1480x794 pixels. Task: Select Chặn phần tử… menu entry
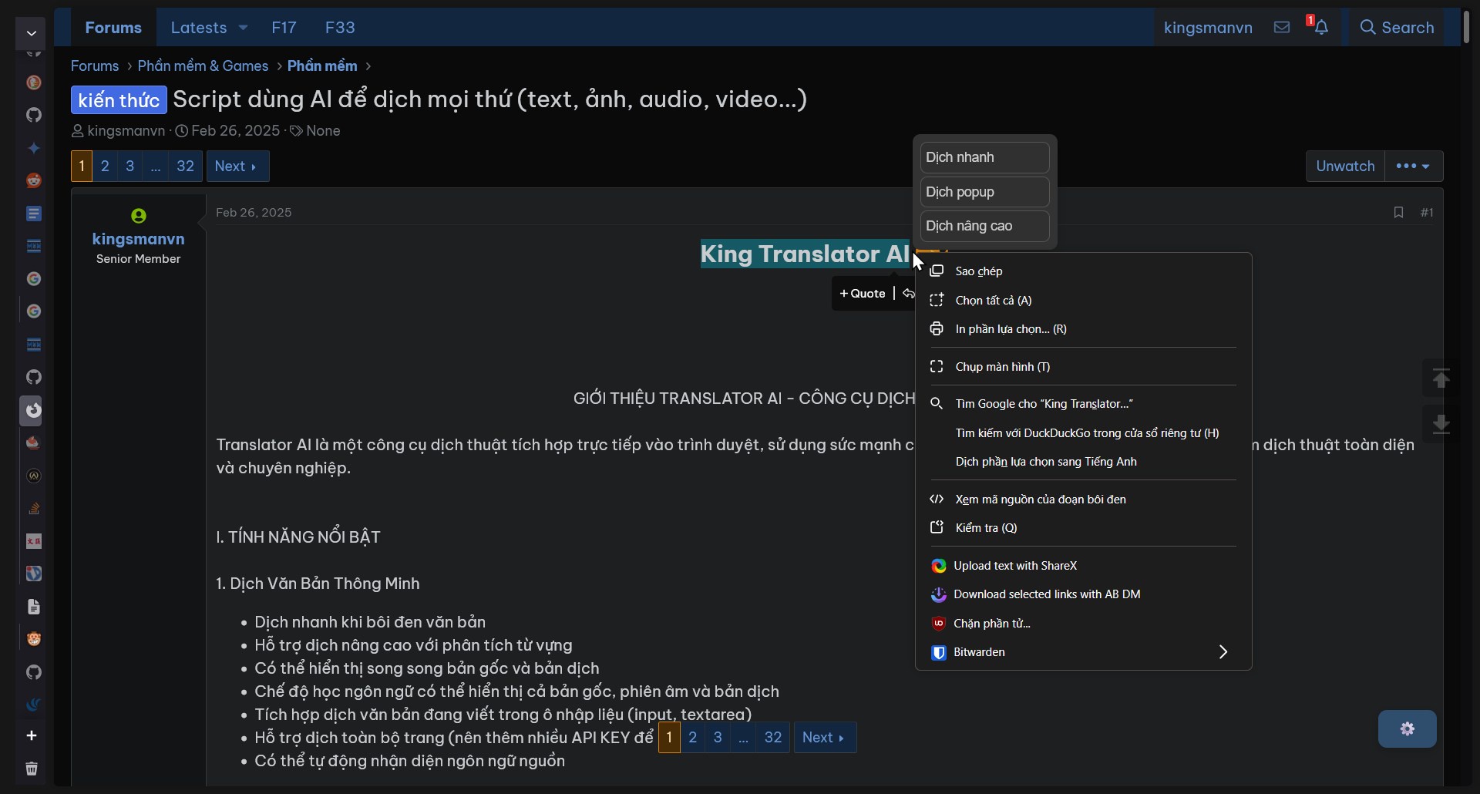coord(1083,624)
